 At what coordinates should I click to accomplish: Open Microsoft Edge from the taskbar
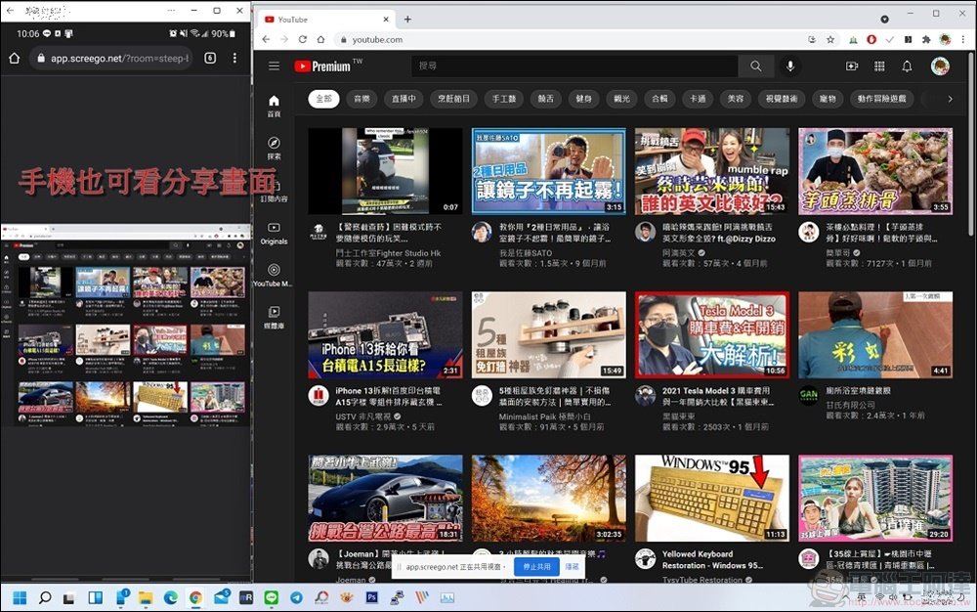(x=171, y=597)
